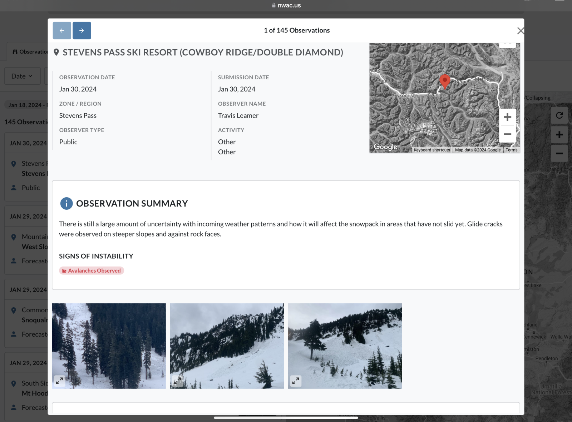572x422 pixels.
Task: Click Google logo on the map
Action: tap(385, 147)
